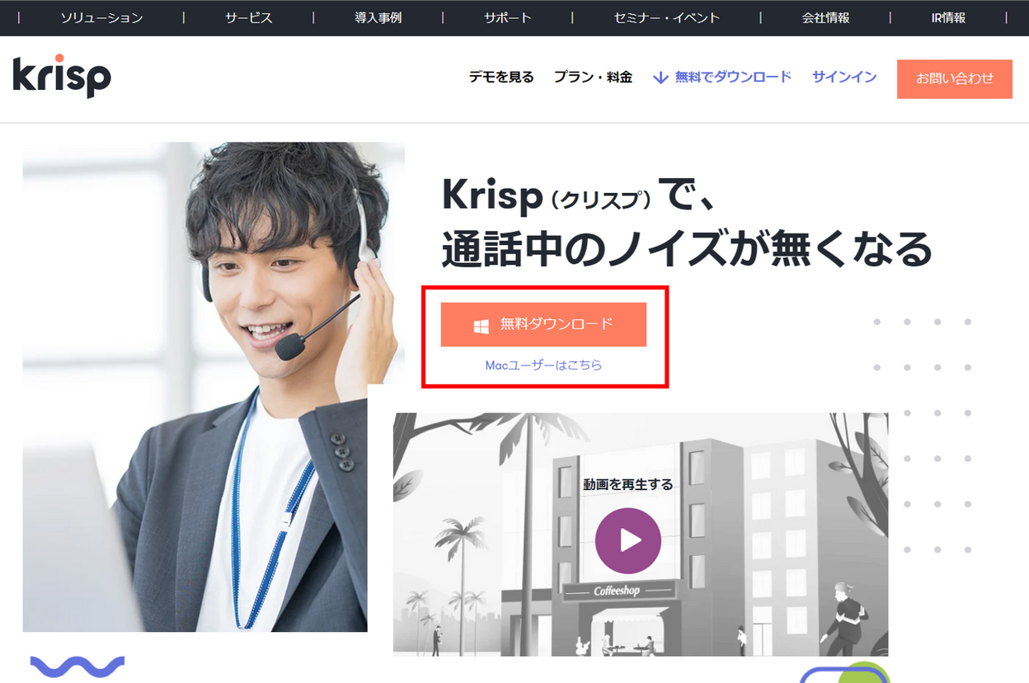Open Macユーザーはこちら link
This screenshot has height=683, width=1029.
coord(543,365)
